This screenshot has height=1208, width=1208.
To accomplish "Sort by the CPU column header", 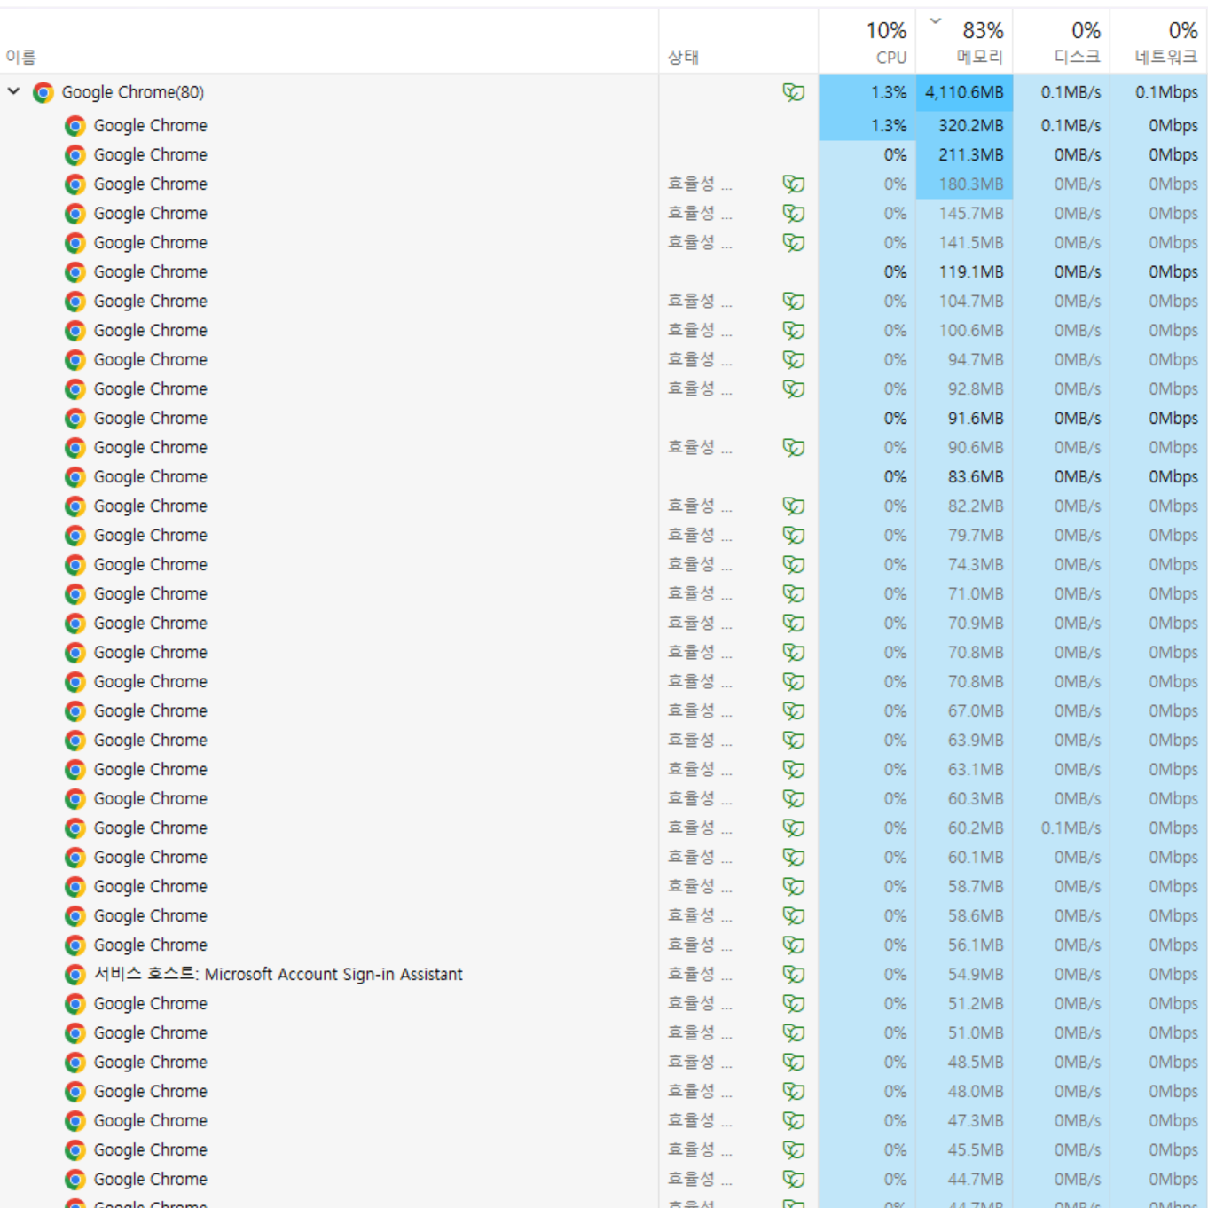I will pyautogui.click(x=891, y=58).
